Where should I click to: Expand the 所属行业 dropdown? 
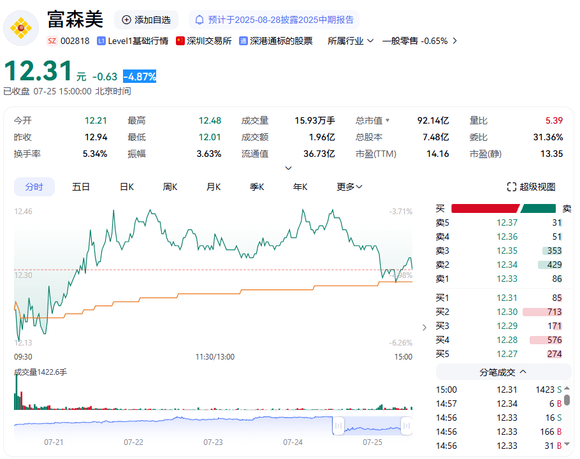(x=351, y=41)
